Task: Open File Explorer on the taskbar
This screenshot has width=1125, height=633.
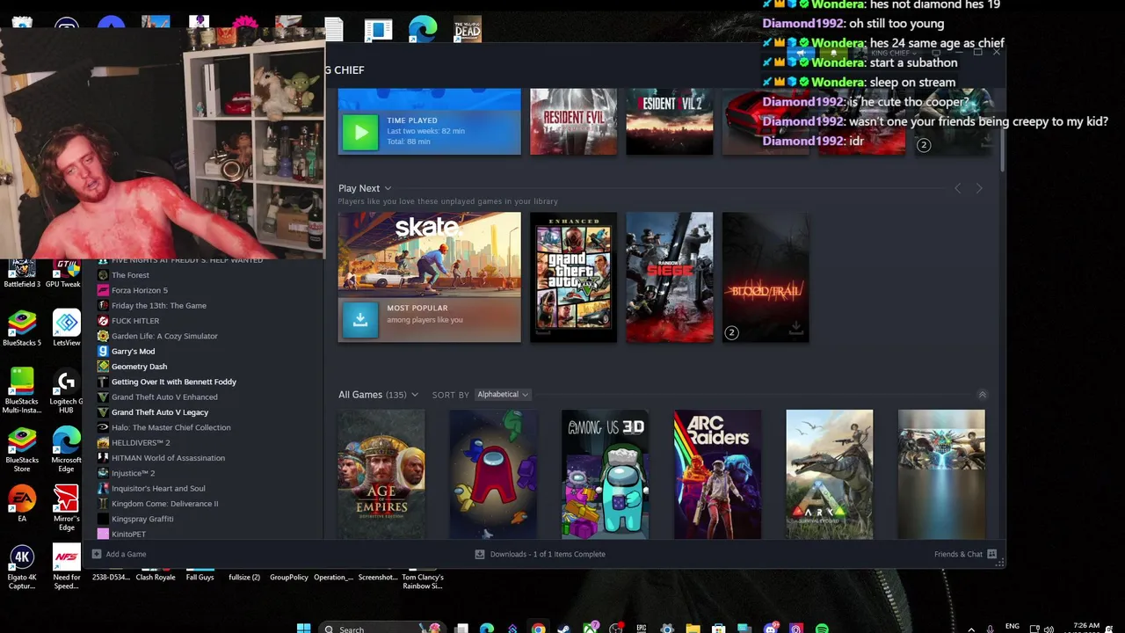Action: pyautogui.click(x=693, y=628)
